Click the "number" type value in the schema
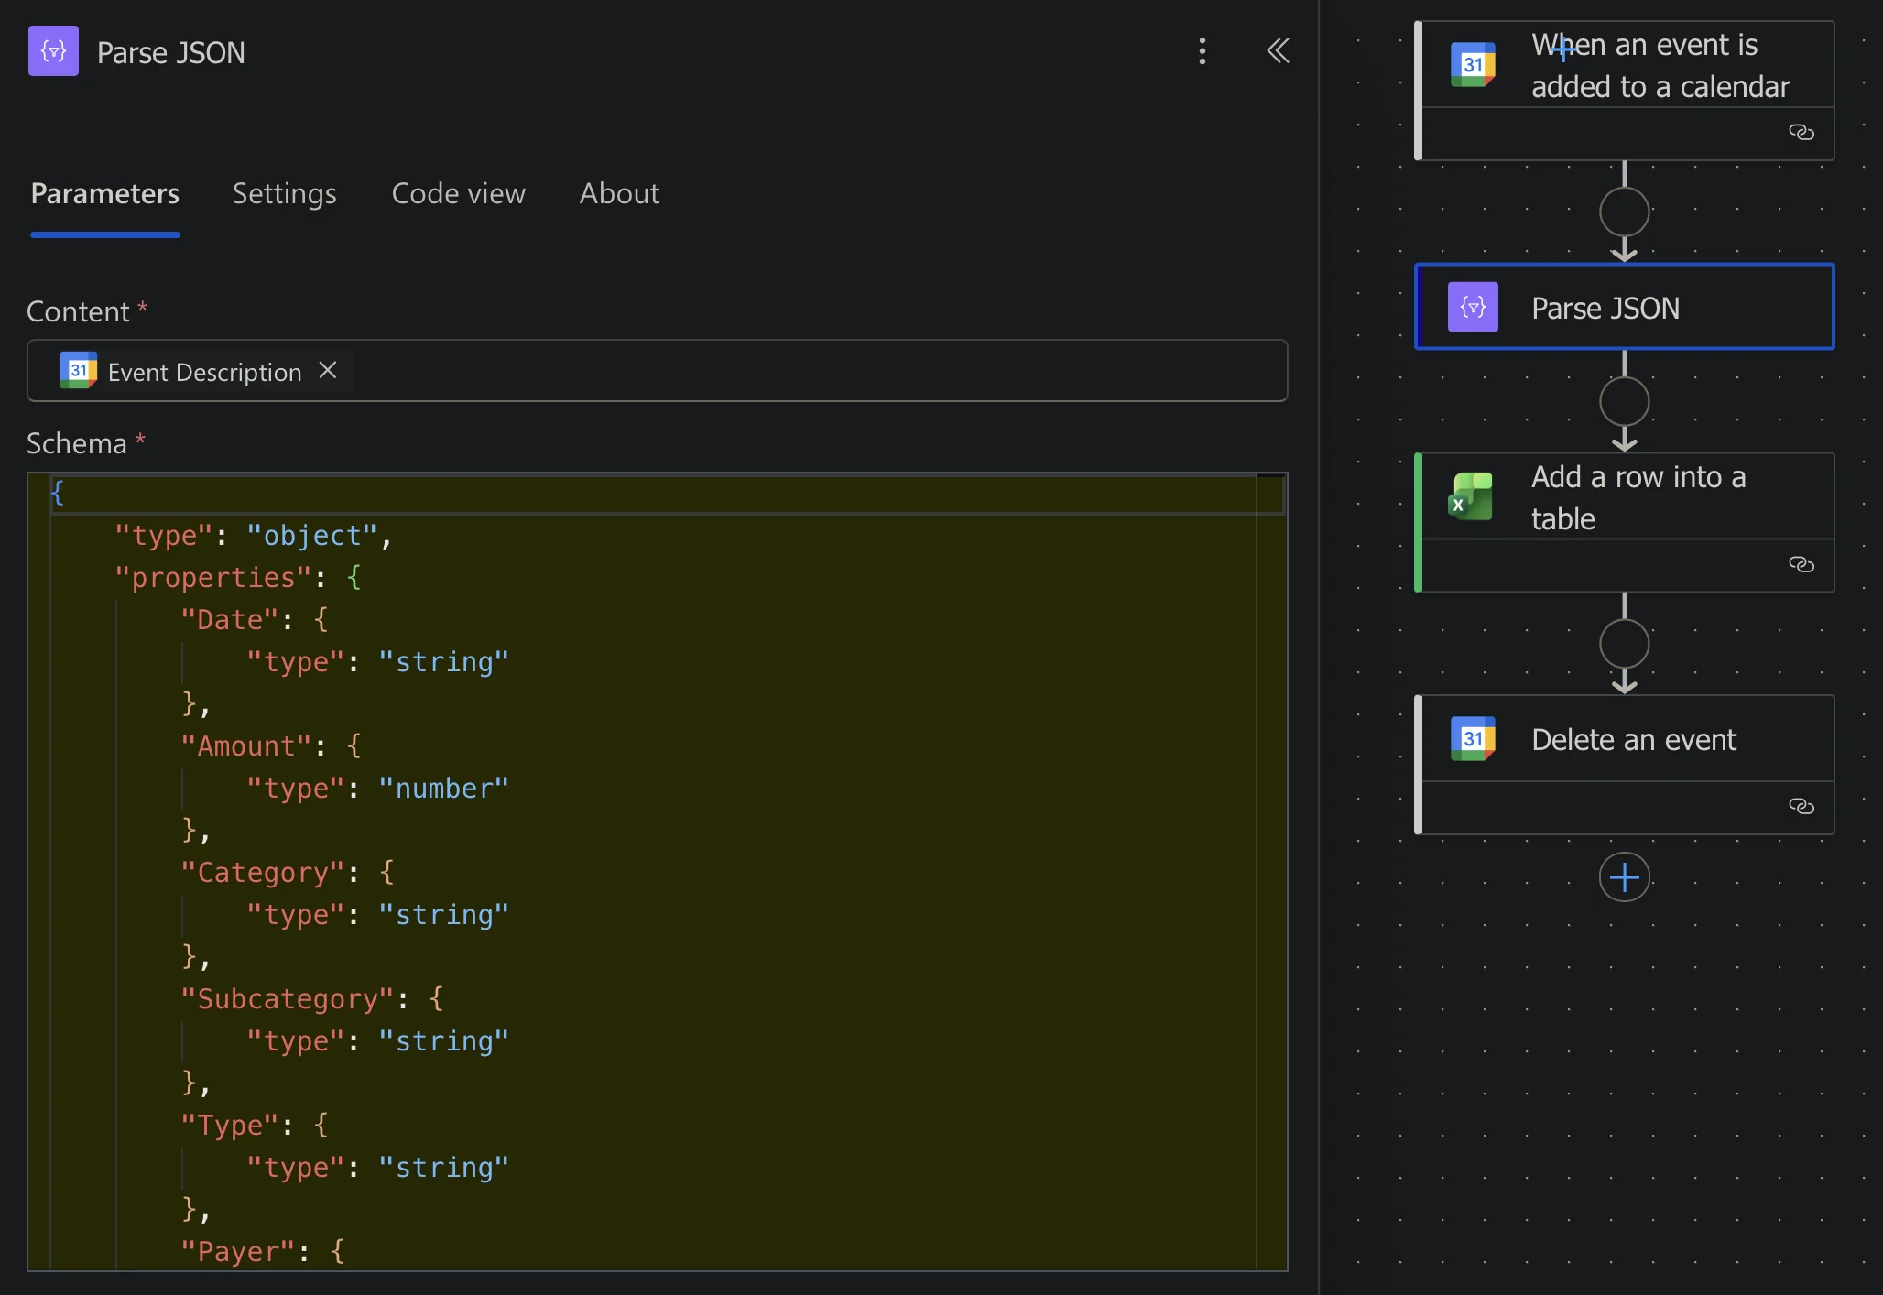 443,789
